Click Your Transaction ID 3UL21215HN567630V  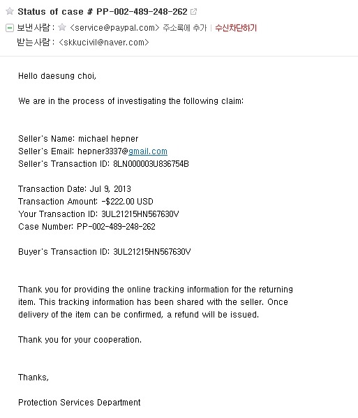tap(140, 214)
